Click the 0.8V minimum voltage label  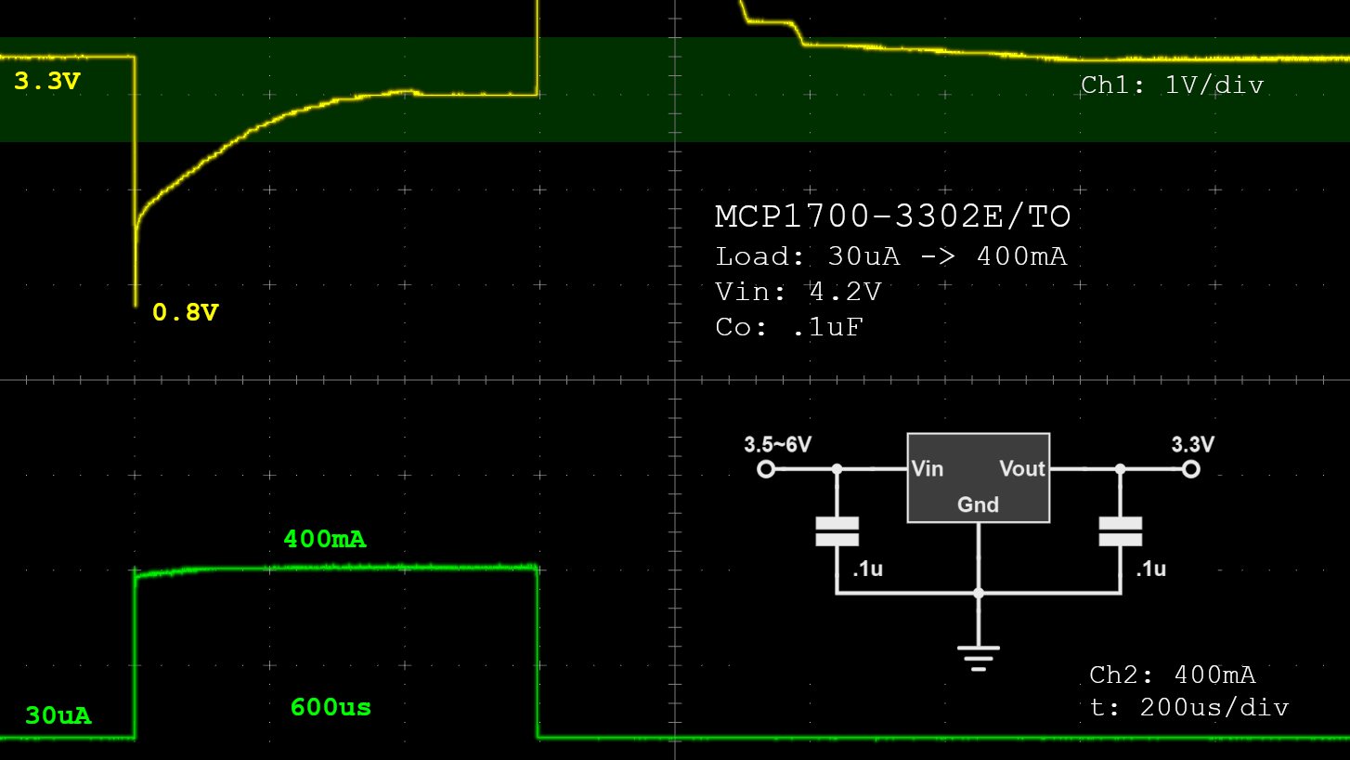click(186, 313)
